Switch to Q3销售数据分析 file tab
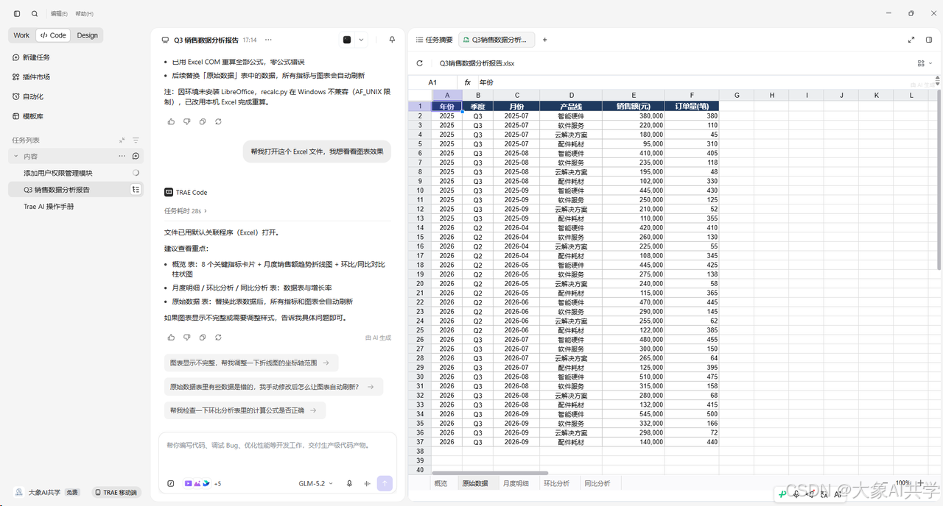This screenshot has width=943, height=506. coord(497,40)
